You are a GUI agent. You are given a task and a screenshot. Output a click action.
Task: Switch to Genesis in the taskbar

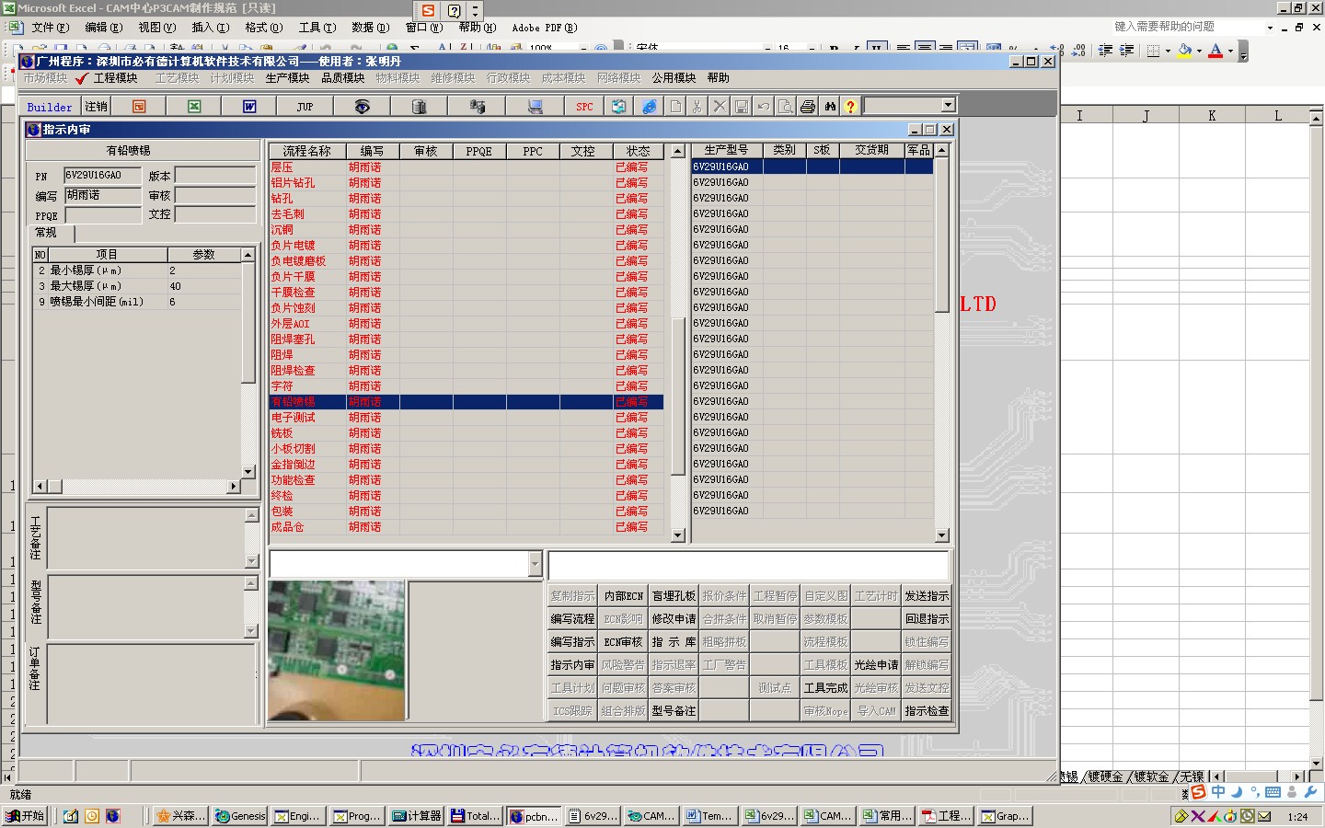click(239, 816)
